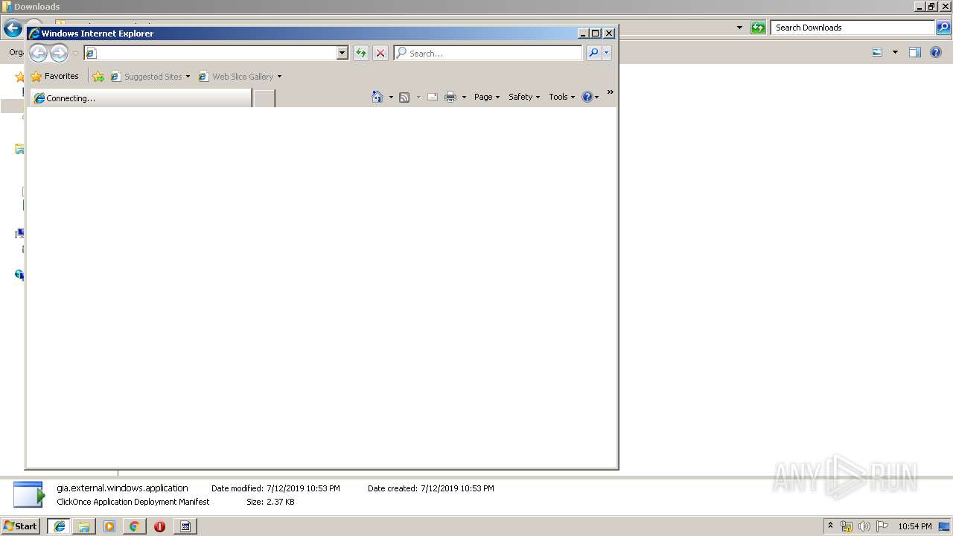Screen dimensions: 953x536
Task: Expand the Web Slice Gallery dropdown arrow
Action: [279, 77]
